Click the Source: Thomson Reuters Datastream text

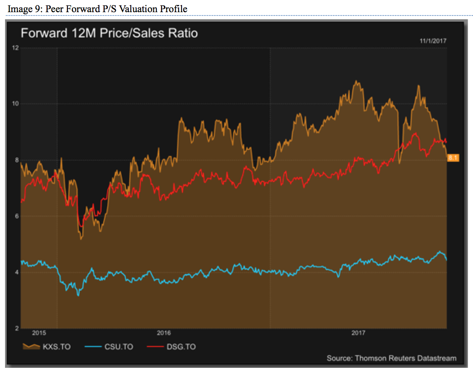pyautogui.click(x=391, y=358)
